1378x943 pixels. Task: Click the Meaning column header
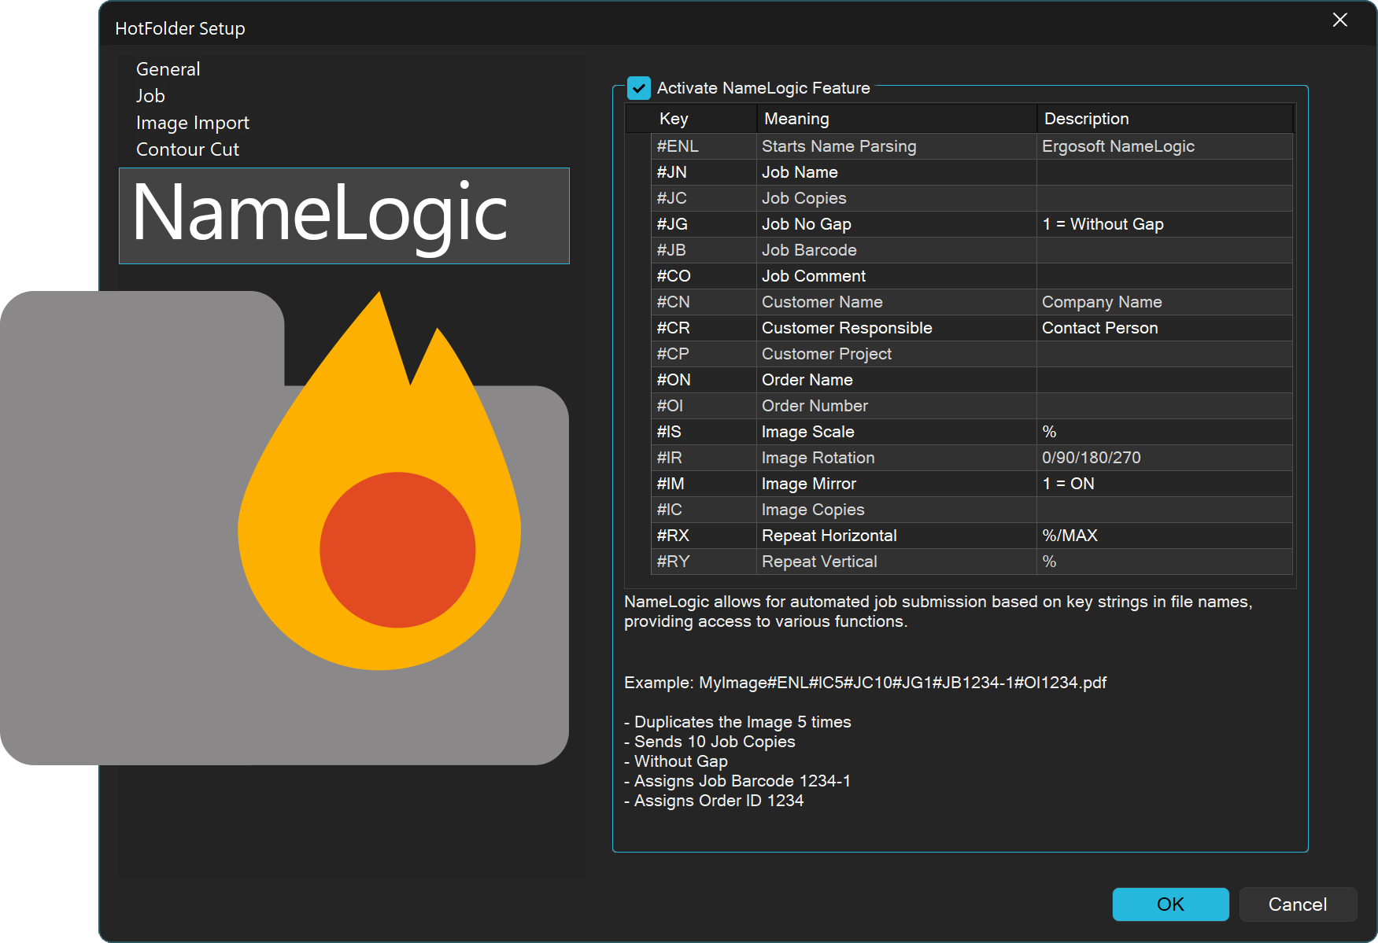796,119
